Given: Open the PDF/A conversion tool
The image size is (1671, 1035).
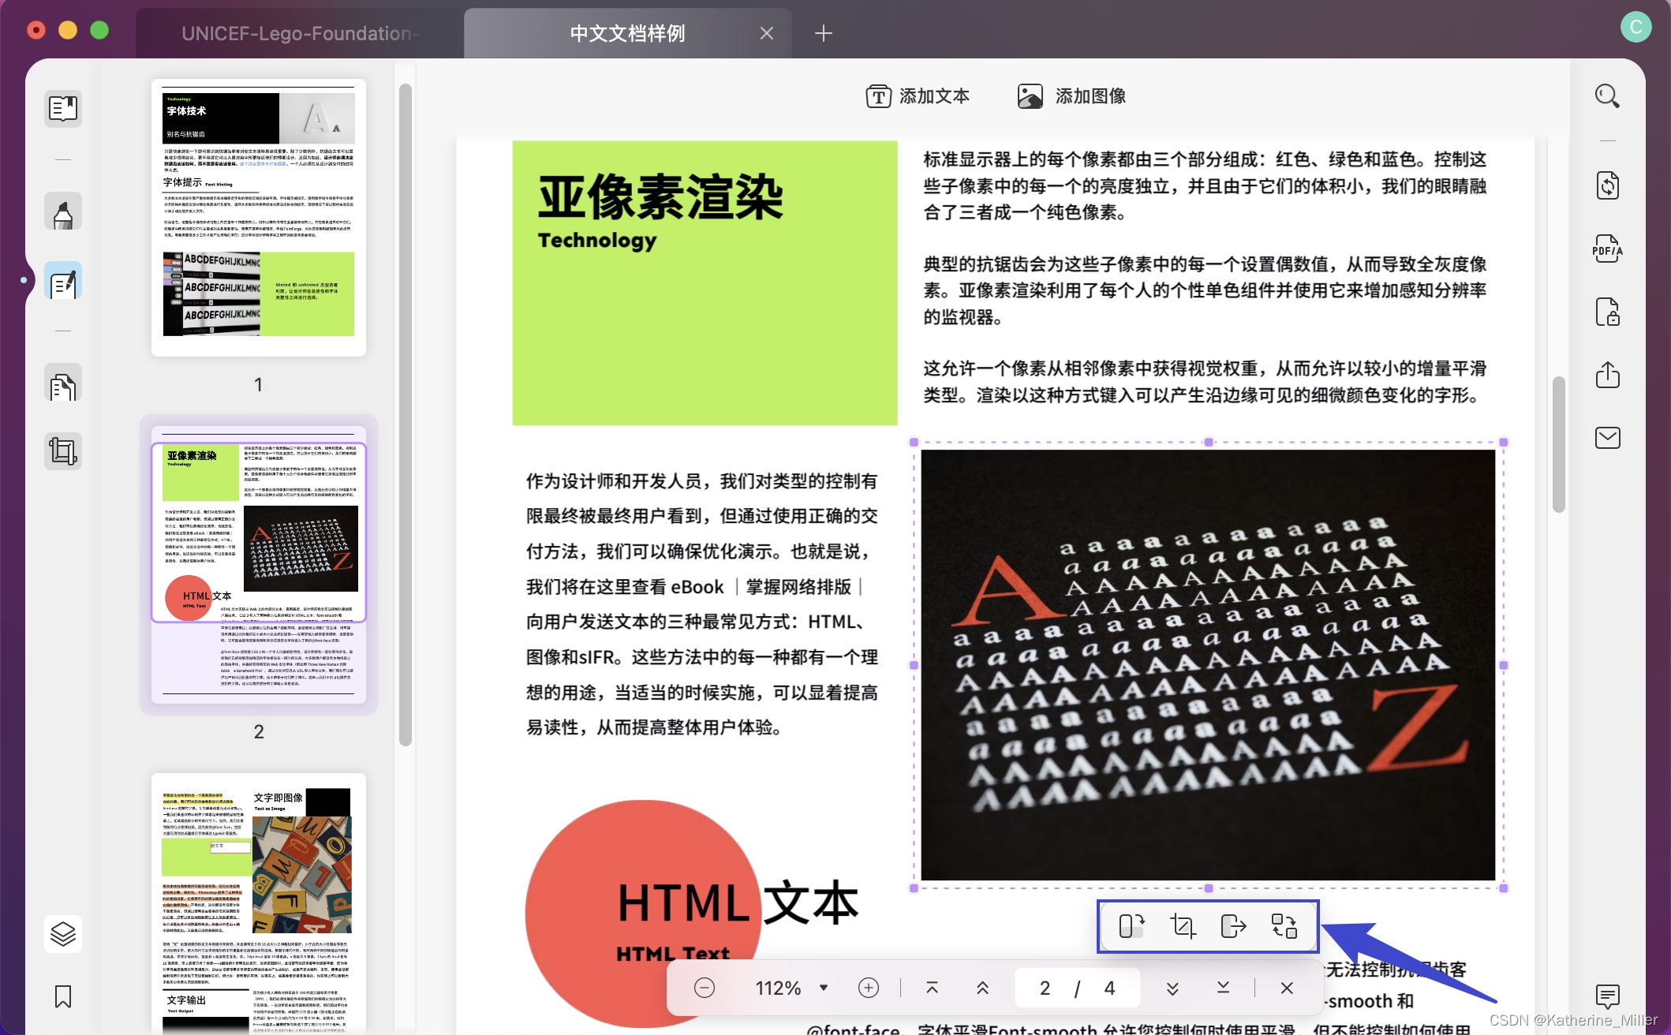Looking at the screenshot, I should pos(1607,249).
